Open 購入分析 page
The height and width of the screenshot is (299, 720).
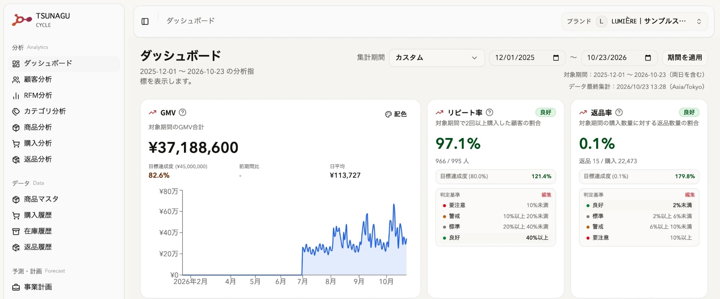point(64,143)
